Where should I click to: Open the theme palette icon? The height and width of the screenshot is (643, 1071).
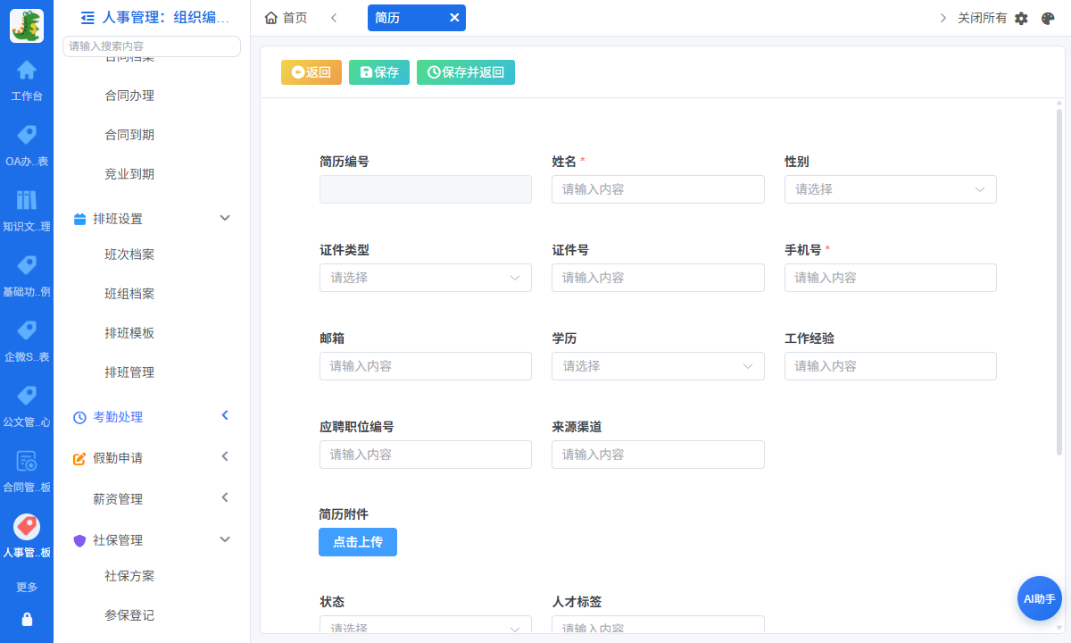pyautogui.click(x=1049, y=18)
